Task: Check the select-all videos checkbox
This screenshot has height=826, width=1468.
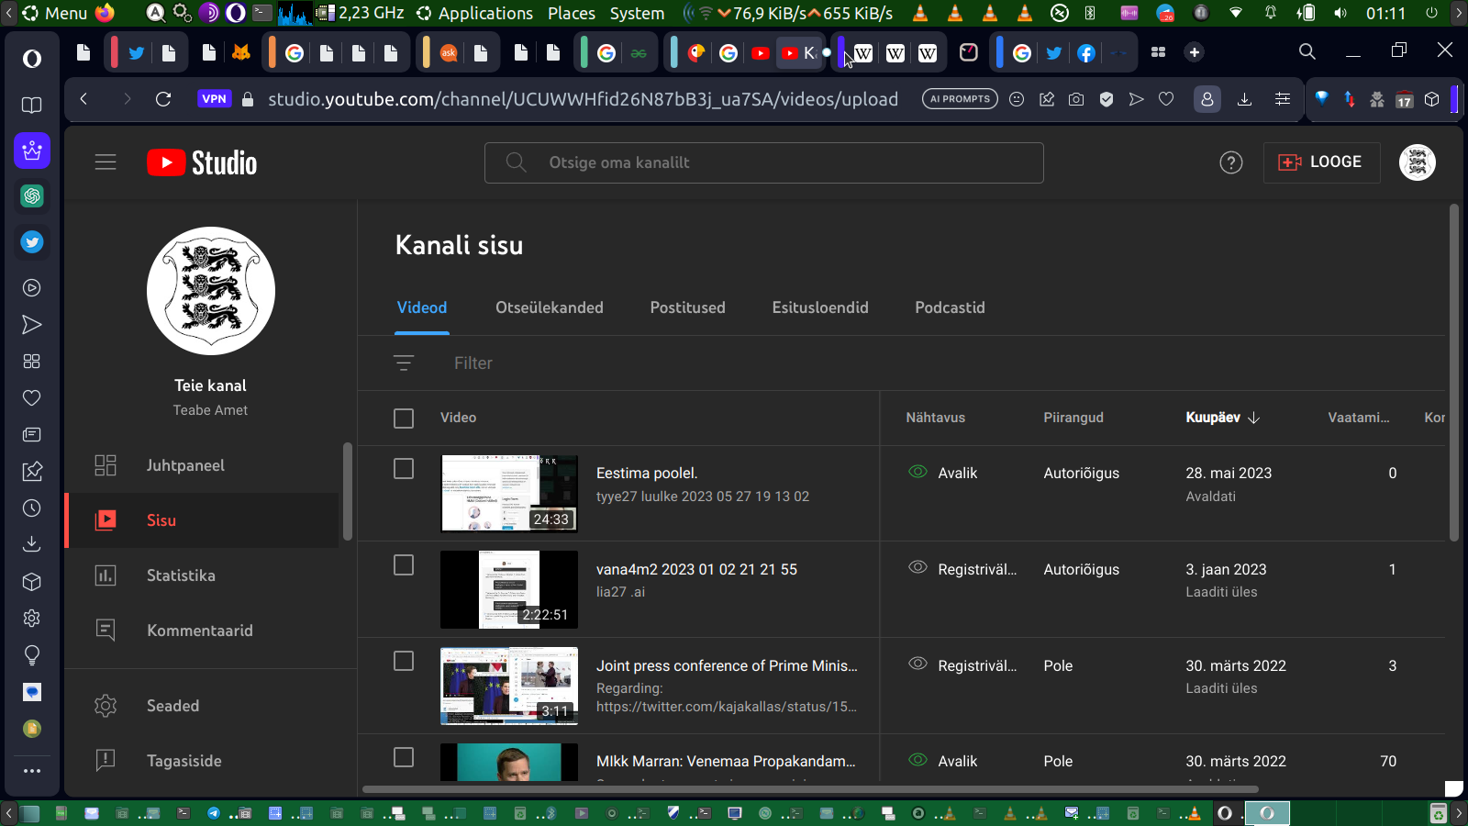Action: [404, 419]
